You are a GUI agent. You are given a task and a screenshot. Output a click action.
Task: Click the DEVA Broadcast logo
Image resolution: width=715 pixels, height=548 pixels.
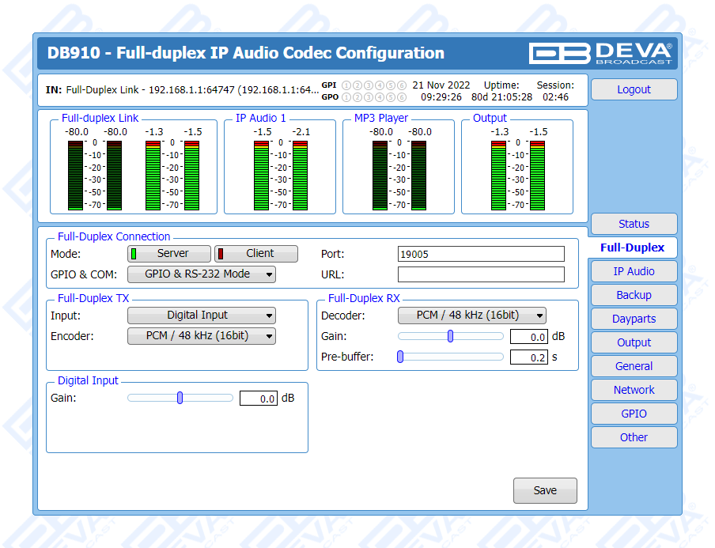600,53
